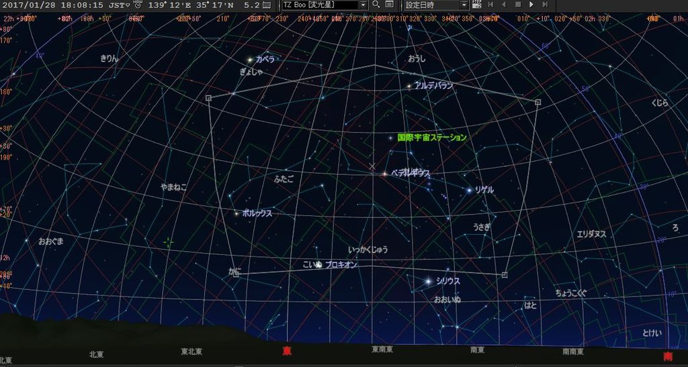Open the object list icon beside search

pos(389,5)
